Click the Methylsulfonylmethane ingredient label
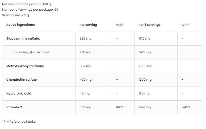 25,66
